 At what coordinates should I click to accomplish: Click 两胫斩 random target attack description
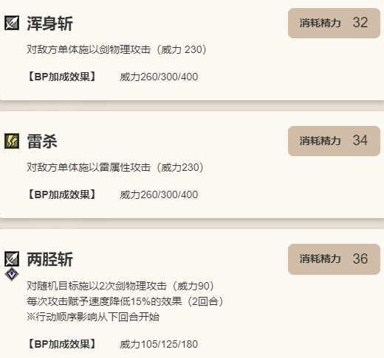(x=120, y=286)
